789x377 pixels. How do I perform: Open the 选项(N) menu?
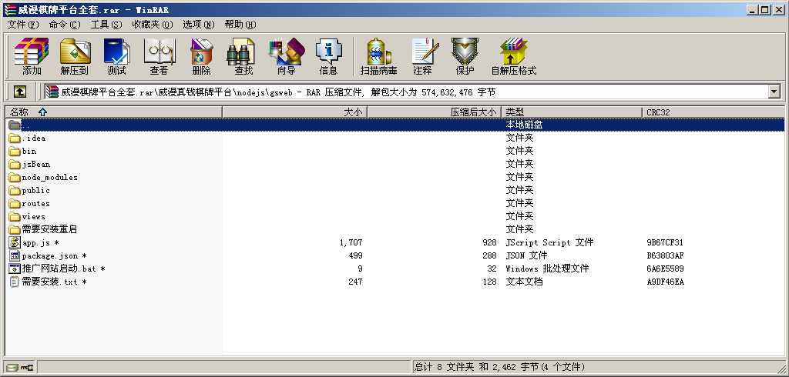tap(198, 24)
